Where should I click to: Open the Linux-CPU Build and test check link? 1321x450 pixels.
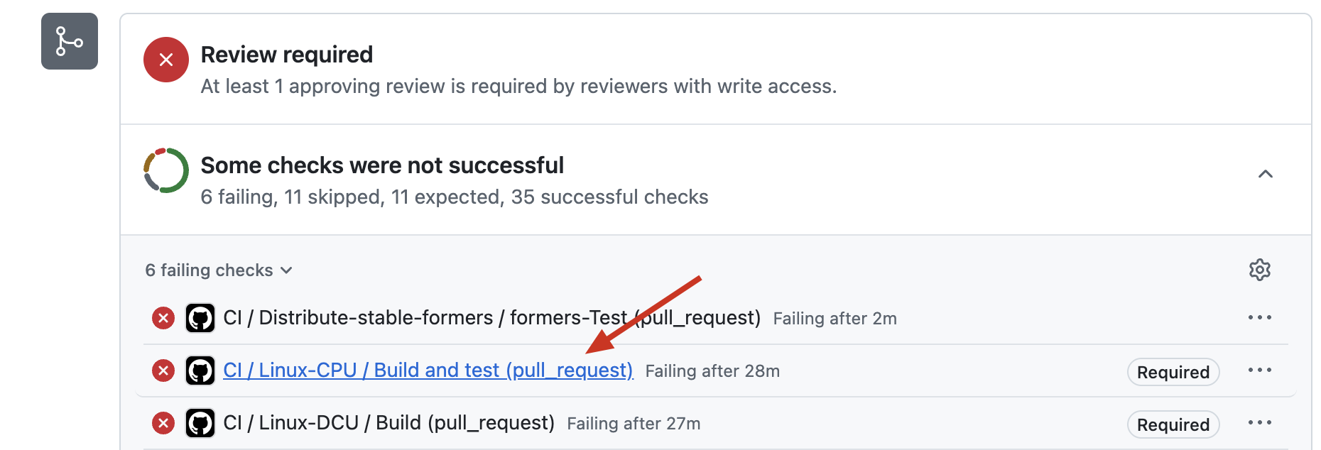click(x=428, y=370)
